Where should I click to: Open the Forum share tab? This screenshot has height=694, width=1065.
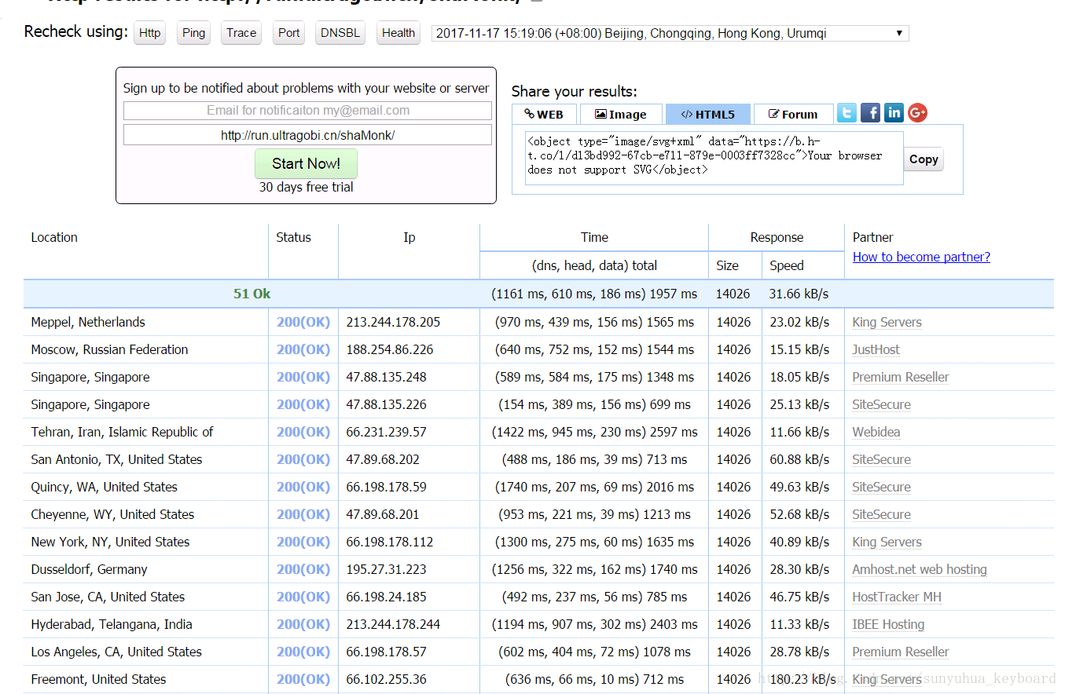click(x=793, y=115)
